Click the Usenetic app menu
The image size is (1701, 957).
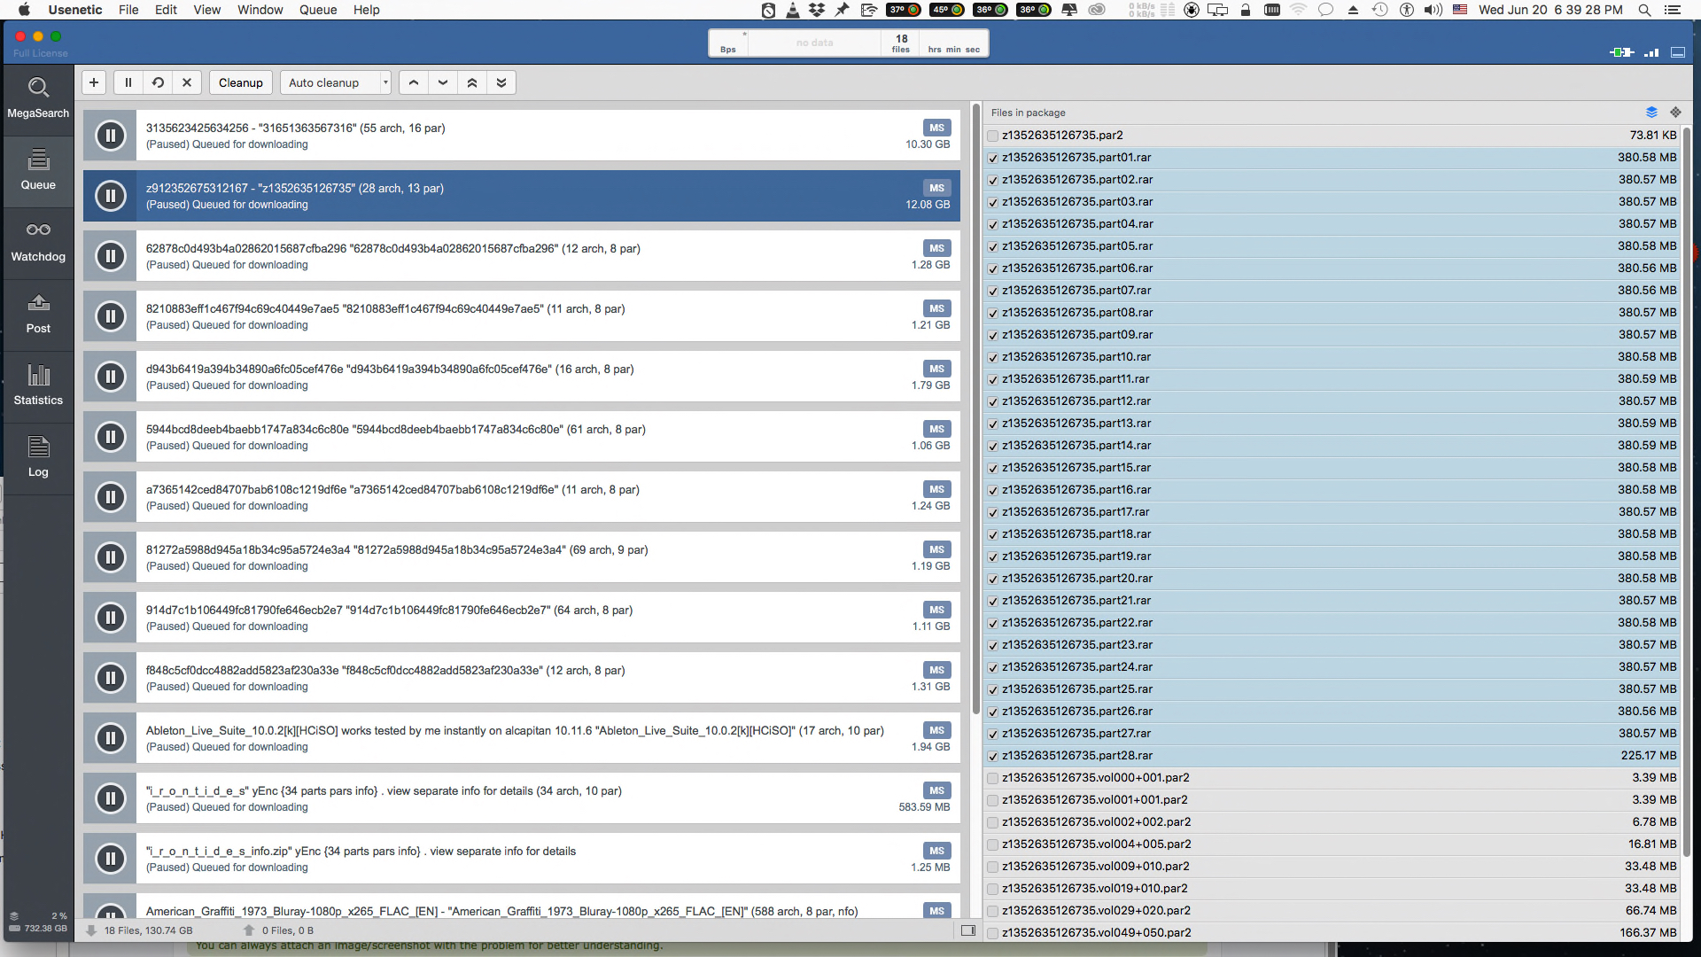click(x=75, y=10)
